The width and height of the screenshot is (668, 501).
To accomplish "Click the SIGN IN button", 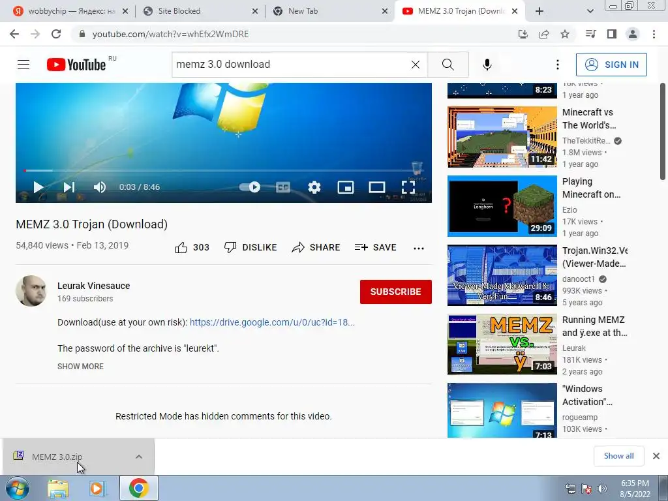I will click(611, 65).
